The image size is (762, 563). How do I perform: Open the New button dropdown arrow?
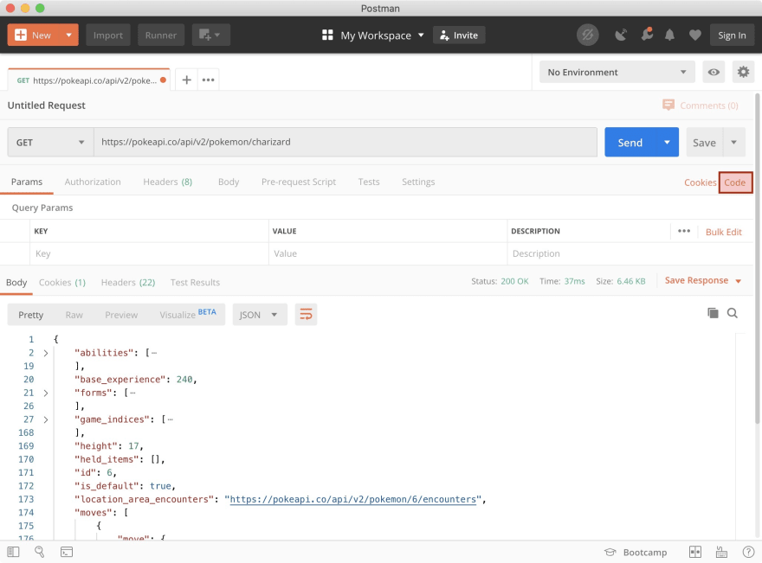coord(69,35)
